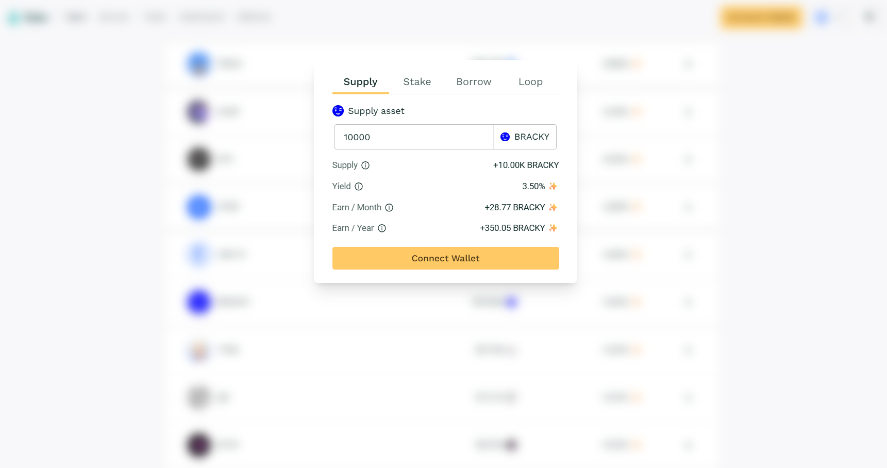
Task: Open the BRACKY token selector
Action: (525, 137)
